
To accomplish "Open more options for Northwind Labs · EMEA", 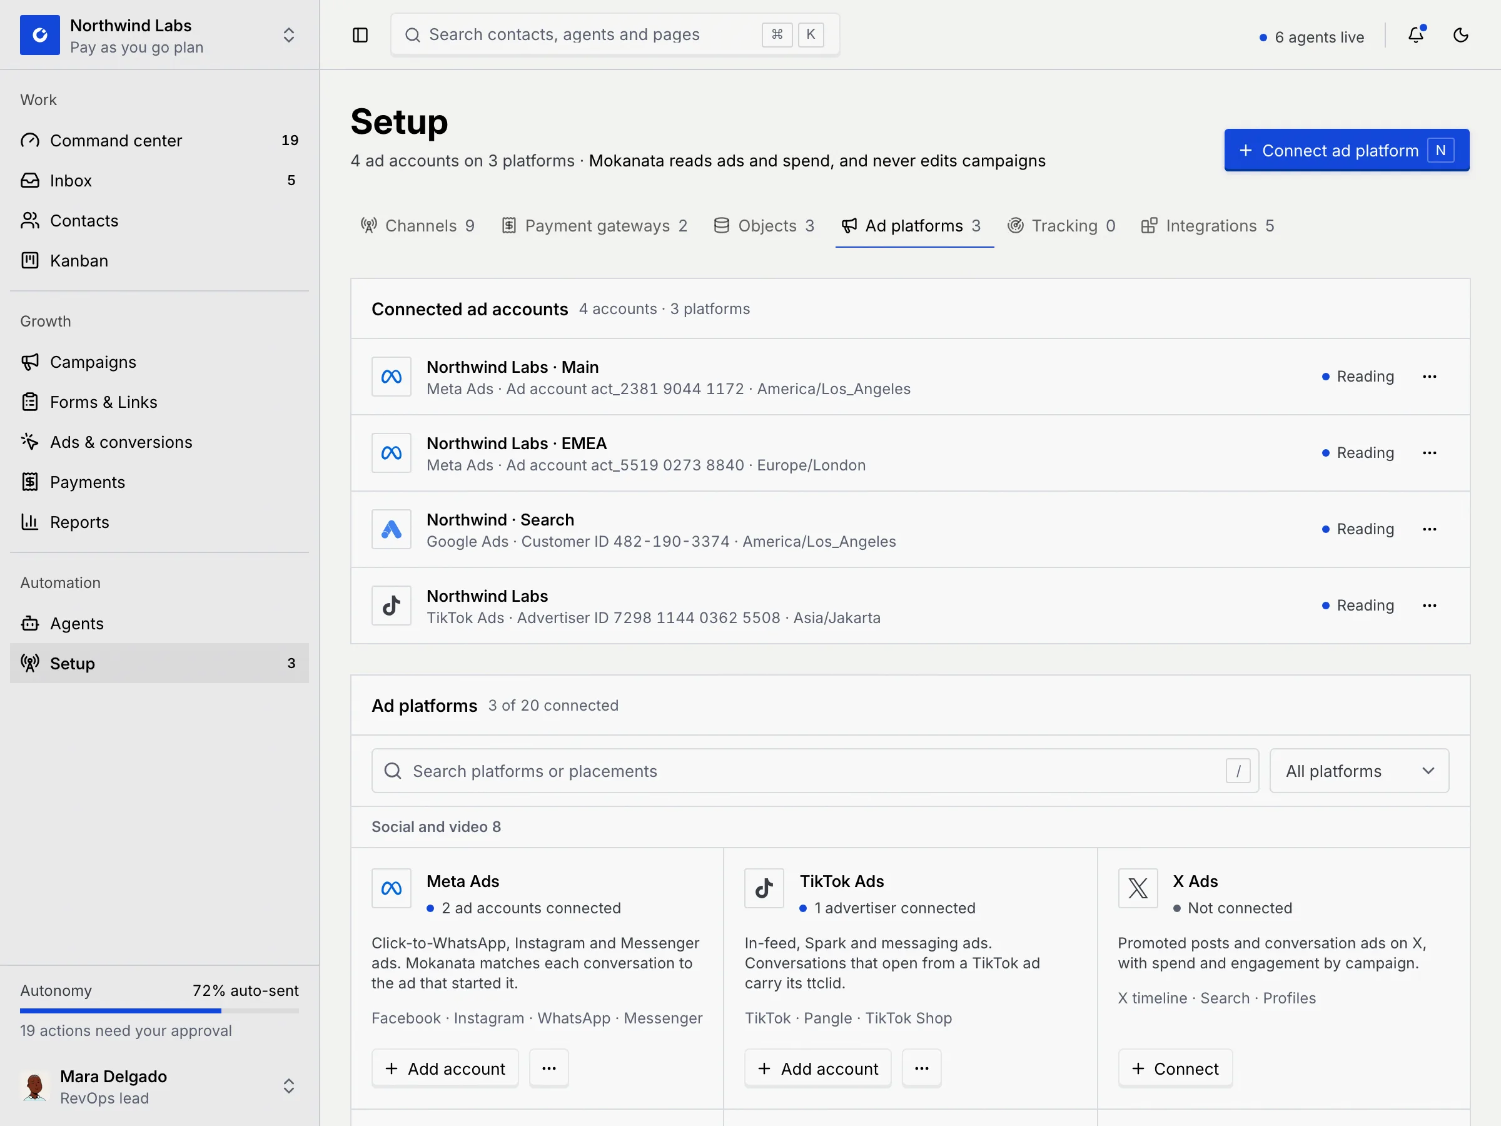I will click(1430, 453).
